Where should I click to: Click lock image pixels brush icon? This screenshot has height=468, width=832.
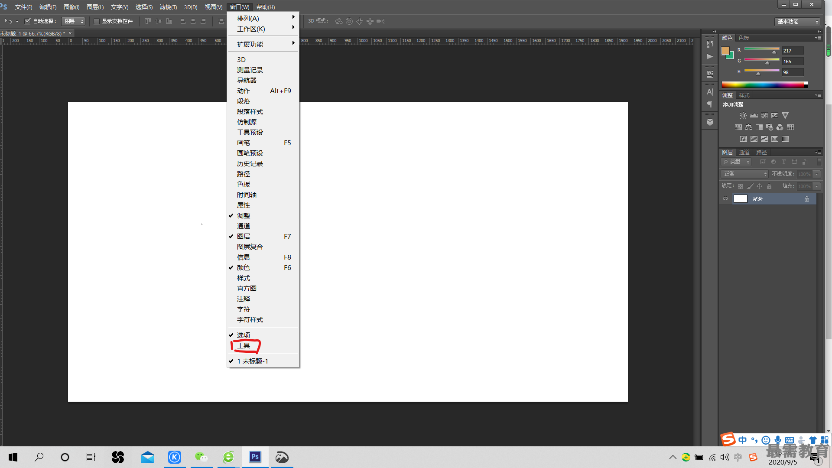[x=750, y=186]
